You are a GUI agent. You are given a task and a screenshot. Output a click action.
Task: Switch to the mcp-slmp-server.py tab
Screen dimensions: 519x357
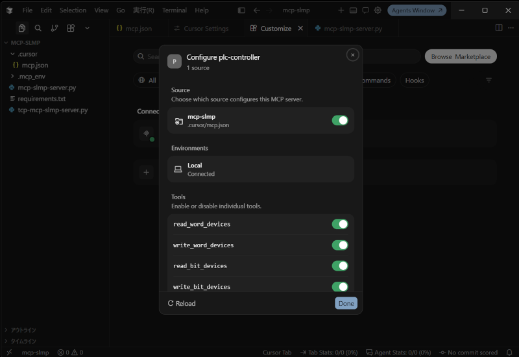pyautogui.click(x=353, y=29)
